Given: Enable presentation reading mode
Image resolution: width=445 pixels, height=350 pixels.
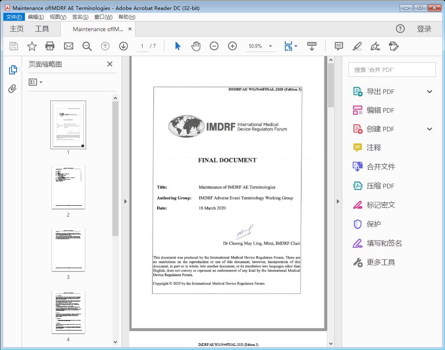Looking at the screenshot, I should click(312, 46).
